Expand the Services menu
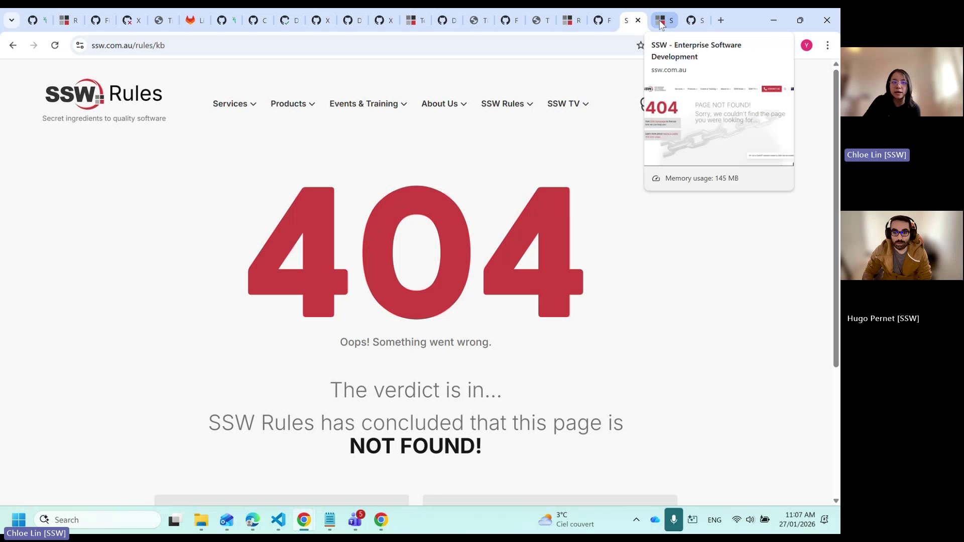964x542 pixels. coord(234,104)
